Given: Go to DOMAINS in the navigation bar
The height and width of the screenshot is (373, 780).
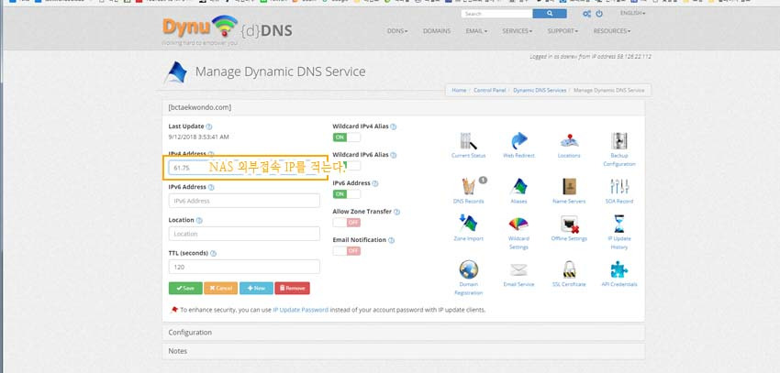Looking at the screenshot, I should (437, 30).
